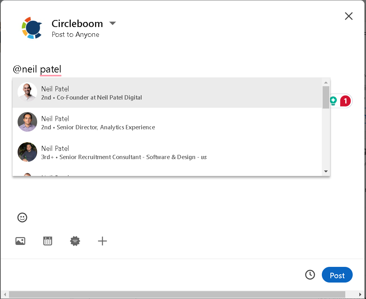Screen dimensions: 366x299
Task: Click the first Neil Patel profile picture
Action: click(x=27, y=92)
